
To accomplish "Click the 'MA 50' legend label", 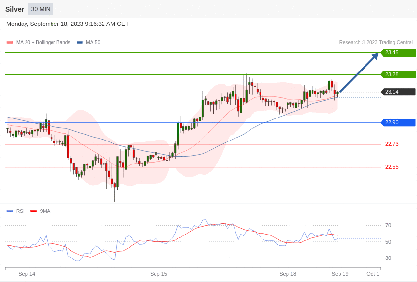I will [93, 43].
